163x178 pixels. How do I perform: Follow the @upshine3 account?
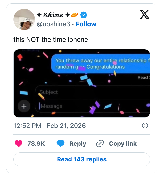86,24
